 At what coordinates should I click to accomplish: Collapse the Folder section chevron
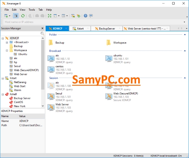[185, 35]
